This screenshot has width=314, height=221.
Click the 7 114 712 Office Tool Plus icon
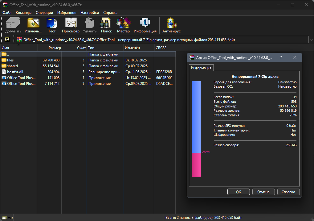tap(4, 83)
